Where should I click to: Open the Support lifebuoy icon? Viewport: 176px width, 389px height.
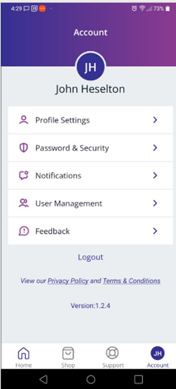click(x=113, y=353)
